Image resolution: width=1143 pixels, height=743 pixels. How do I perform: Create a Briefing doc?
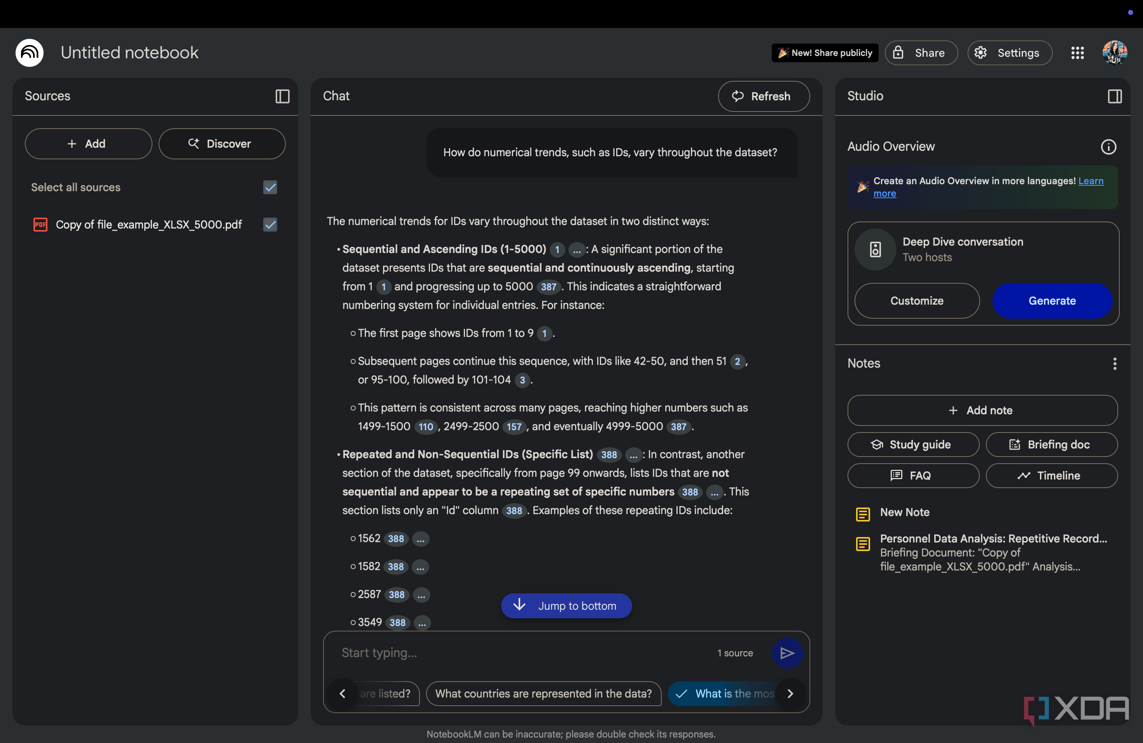point(1051,445)
